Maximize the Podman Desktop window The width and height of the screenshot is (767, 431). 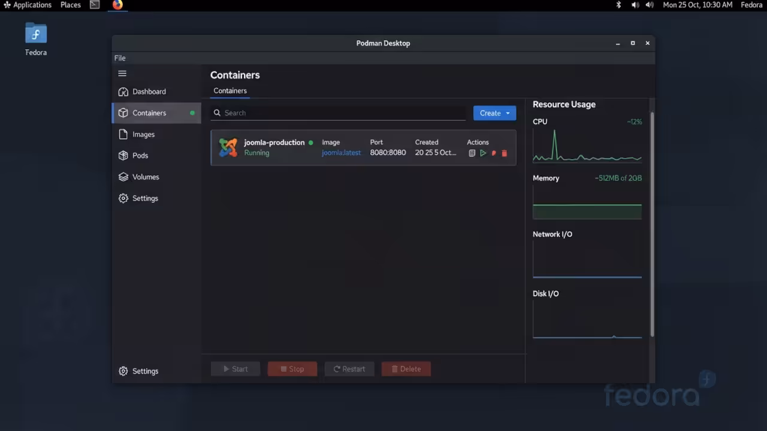633,43
